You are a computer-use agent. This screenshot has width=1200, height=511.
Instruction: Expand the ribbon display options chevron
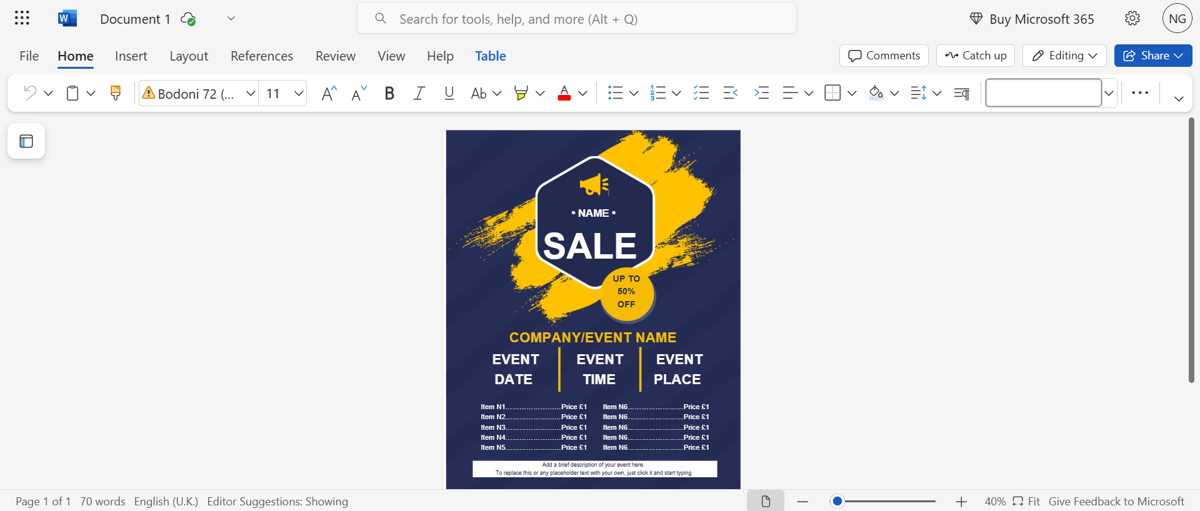coord(1179,99)
